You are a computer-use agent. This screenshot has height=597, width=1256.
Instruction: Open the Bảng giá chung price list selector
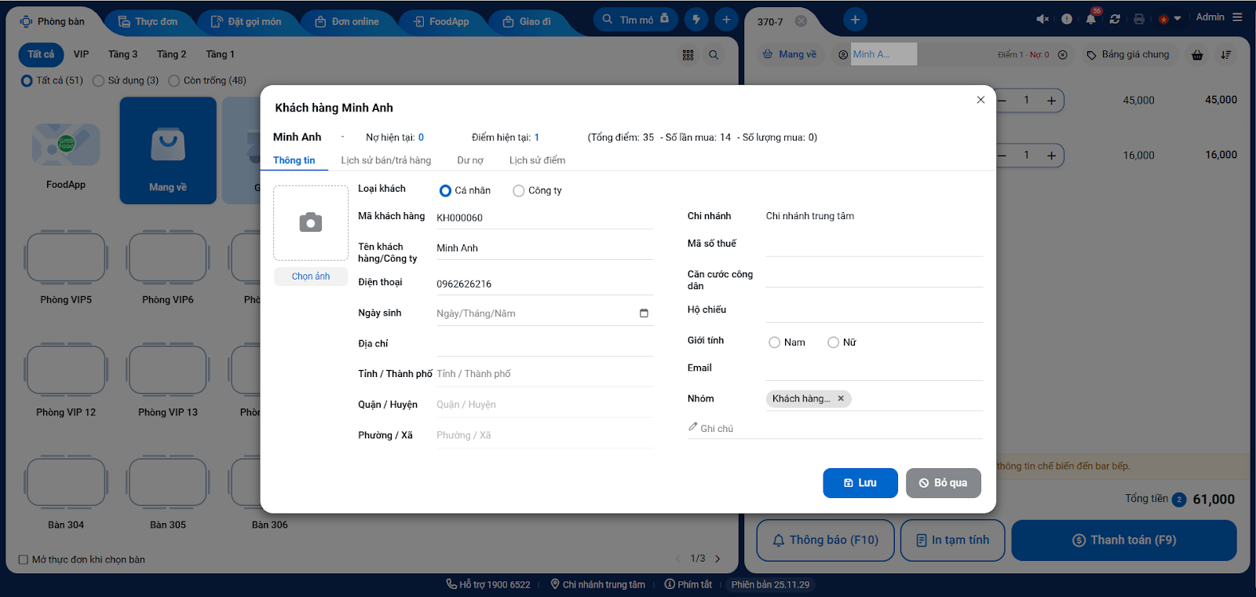(1128, 55)
